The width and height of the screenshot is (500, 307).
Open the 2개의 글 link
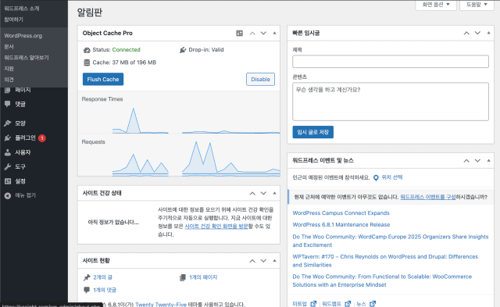coord(102,277)
